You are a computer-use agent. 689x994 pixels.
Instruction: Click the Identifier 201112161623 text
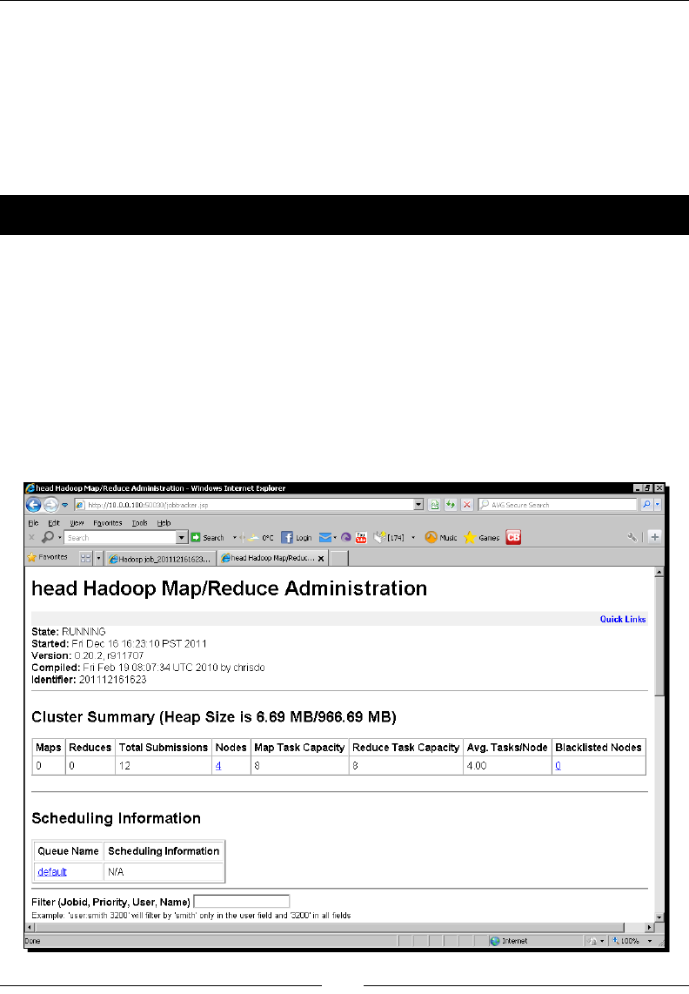click(89, 680)
